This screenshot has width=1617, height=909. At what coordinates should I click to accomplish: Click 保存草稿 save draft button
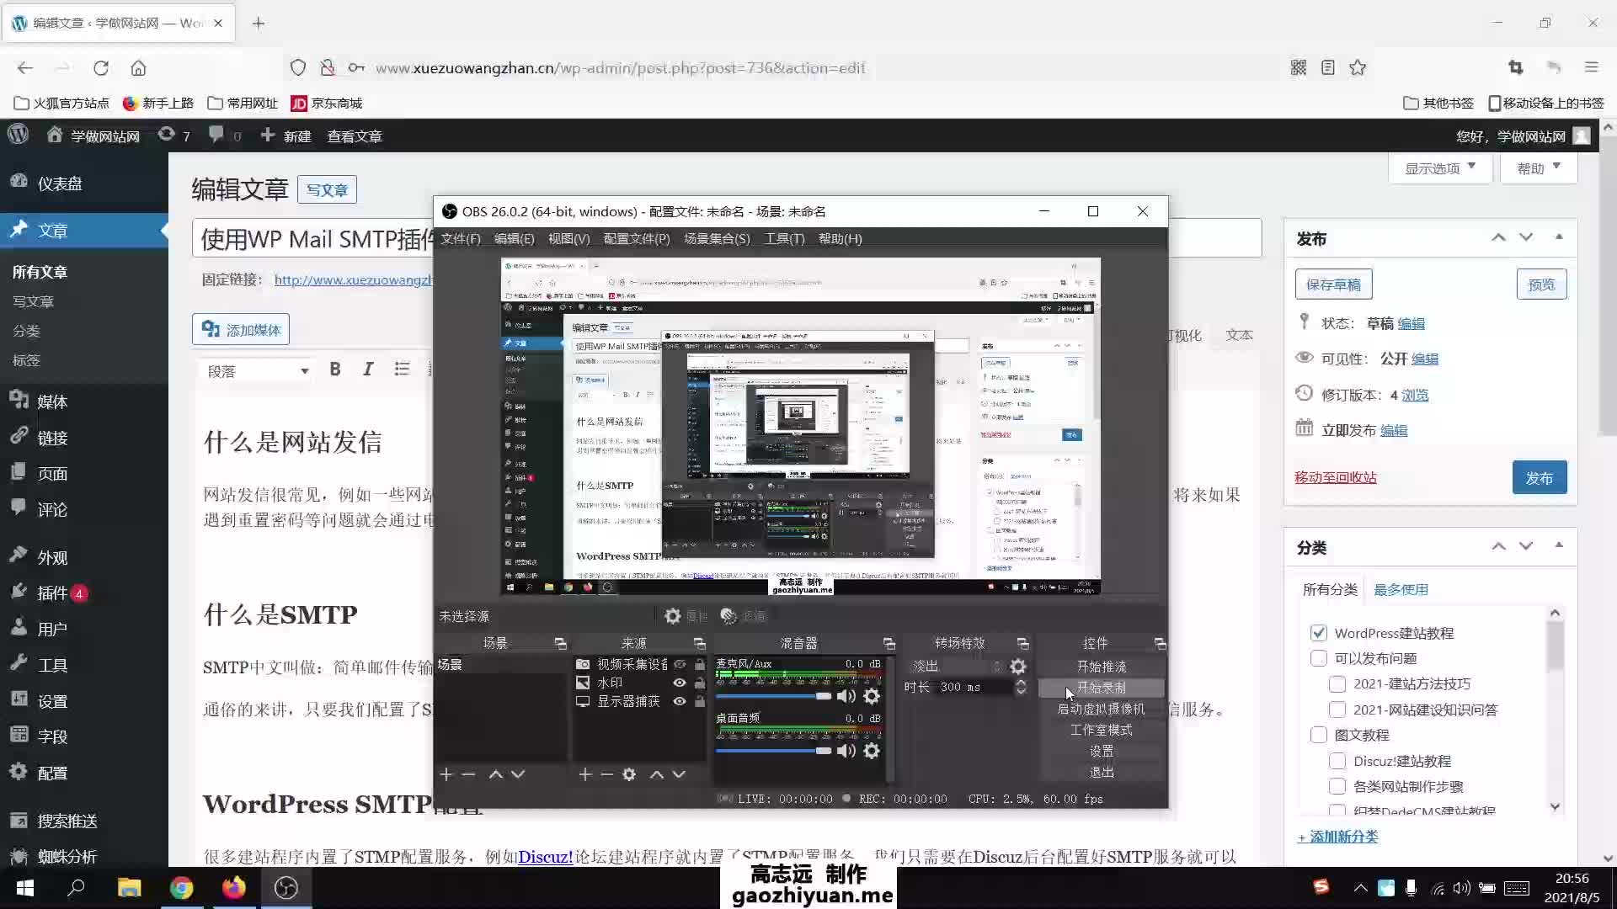1333,284
